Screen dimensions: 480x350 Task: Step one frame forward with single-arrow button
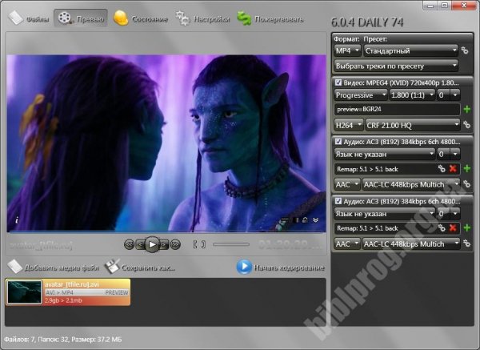coord(164,244)
